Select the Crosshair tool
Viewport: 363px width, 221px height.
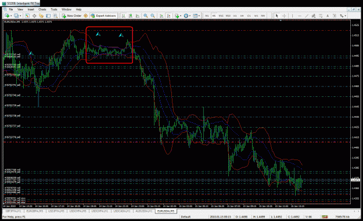(x=284, y=16)
